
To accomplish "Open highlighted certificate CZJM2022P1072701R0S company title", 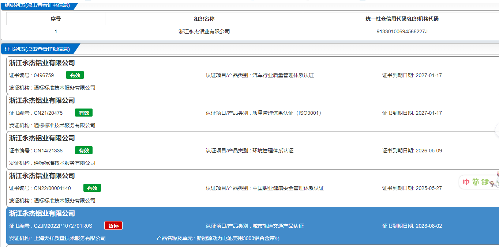I will [x=42, y=213].
